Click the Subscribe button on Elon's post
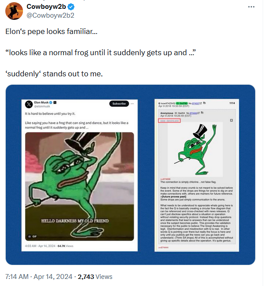The image size is (264, 286). pos(119,104)
